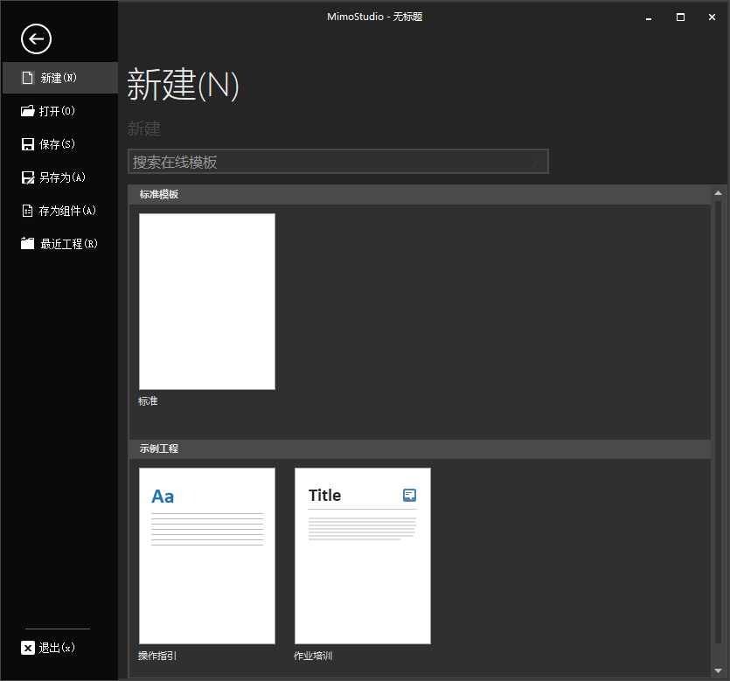Viewport: 730px width, 681px height.
Task: Collapse the 标准模板 section header
Action: pos(158,194)
